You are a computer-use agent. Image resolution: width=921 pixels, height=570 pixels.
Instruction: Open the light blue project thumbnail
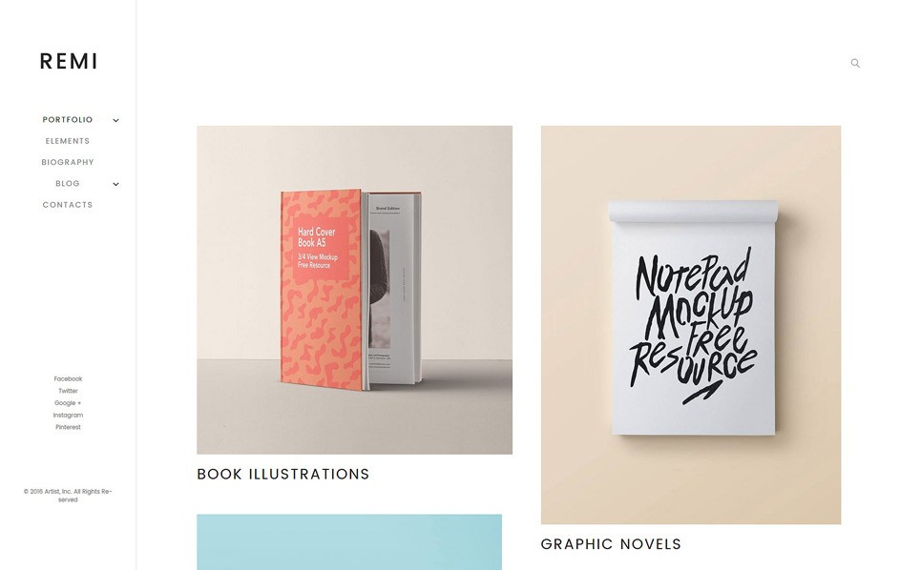pos(349,541)
